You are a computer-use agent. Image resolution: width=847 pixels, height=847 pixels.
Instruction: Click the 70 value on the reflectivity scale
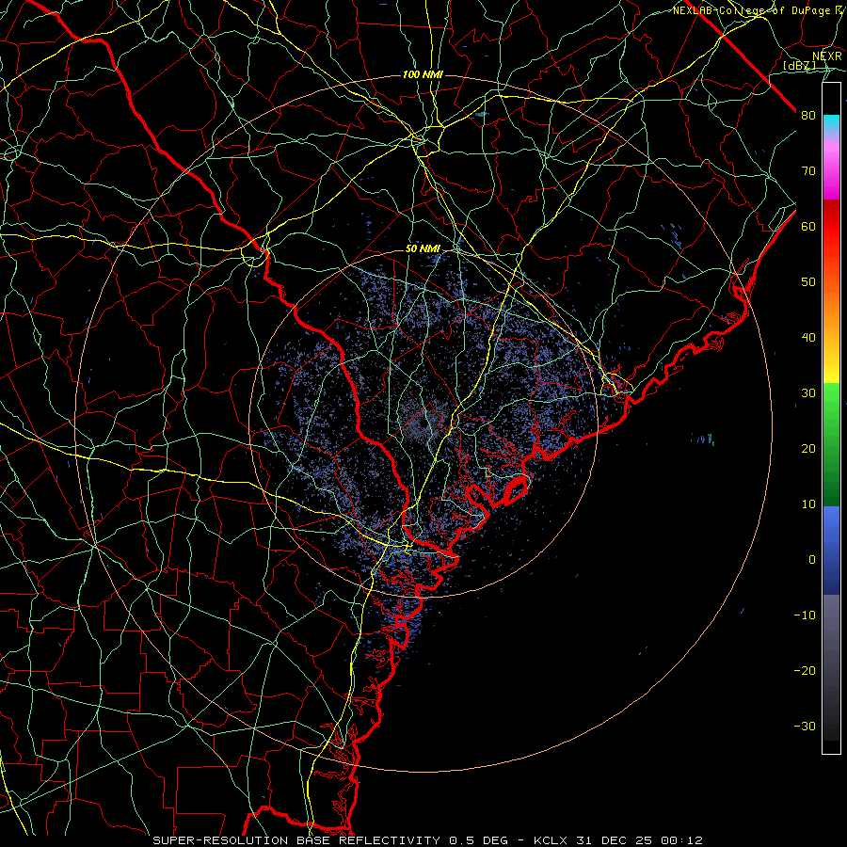[x=808, y=171]
